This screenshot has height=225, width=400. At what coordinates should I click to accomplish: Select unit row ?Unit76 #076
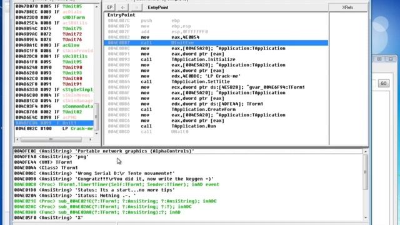point(54,39)
